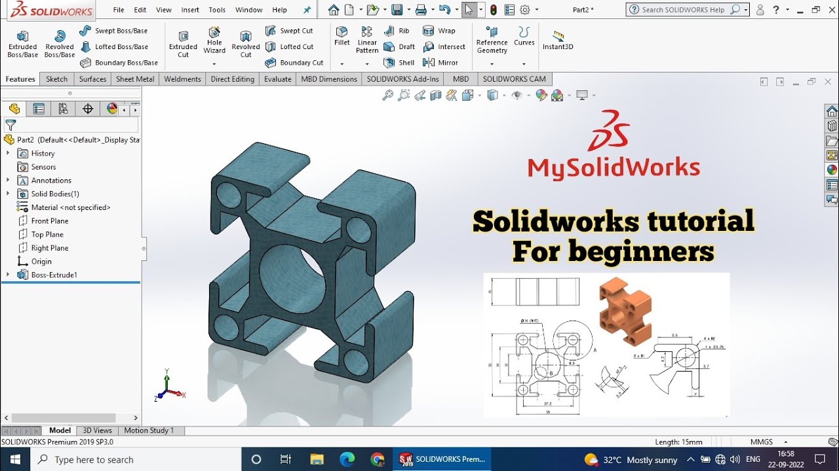The image size is (839, 471).
Task: Open the Edit Appearance color tool
Action: click(541, 96)
